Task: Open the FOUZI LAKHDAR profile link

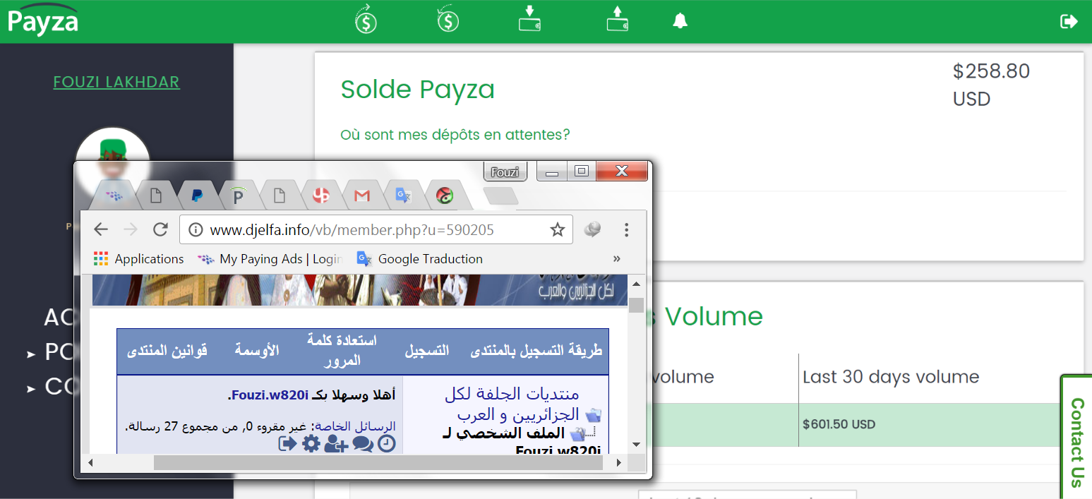Action: point(116,82)
